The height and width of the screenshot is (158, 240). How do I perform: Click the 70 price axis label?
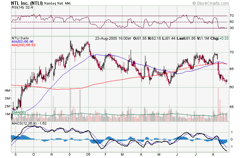tap(231, 52)
